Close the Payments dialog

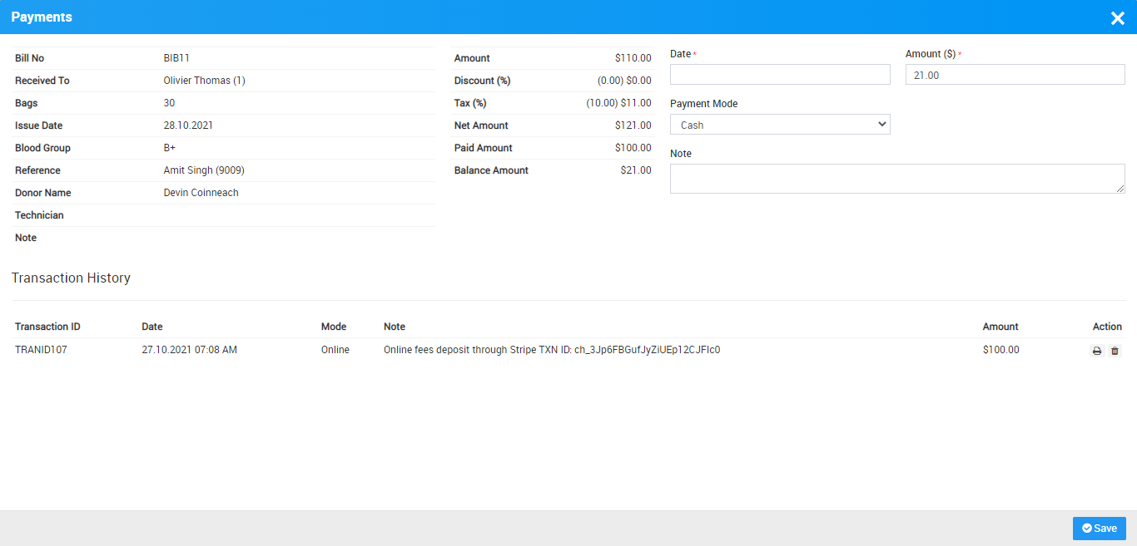click(1117, 18)
